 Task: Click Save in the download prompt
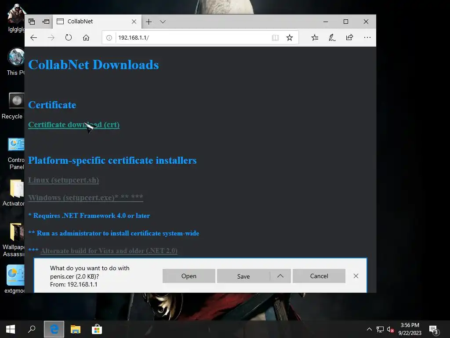[243, 276]
